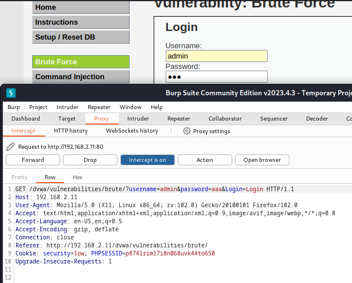Open Instructions in the DVWA sidebar

[x=81, y=22]
